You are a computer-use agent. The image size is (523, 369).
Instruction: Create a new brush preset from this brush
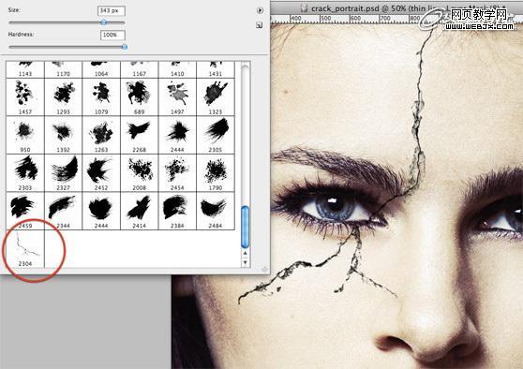tap(260, 25)
